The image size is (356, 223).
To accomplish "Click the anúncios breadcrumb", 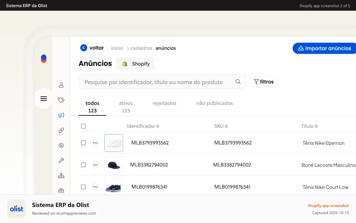I will coord(166,48).
